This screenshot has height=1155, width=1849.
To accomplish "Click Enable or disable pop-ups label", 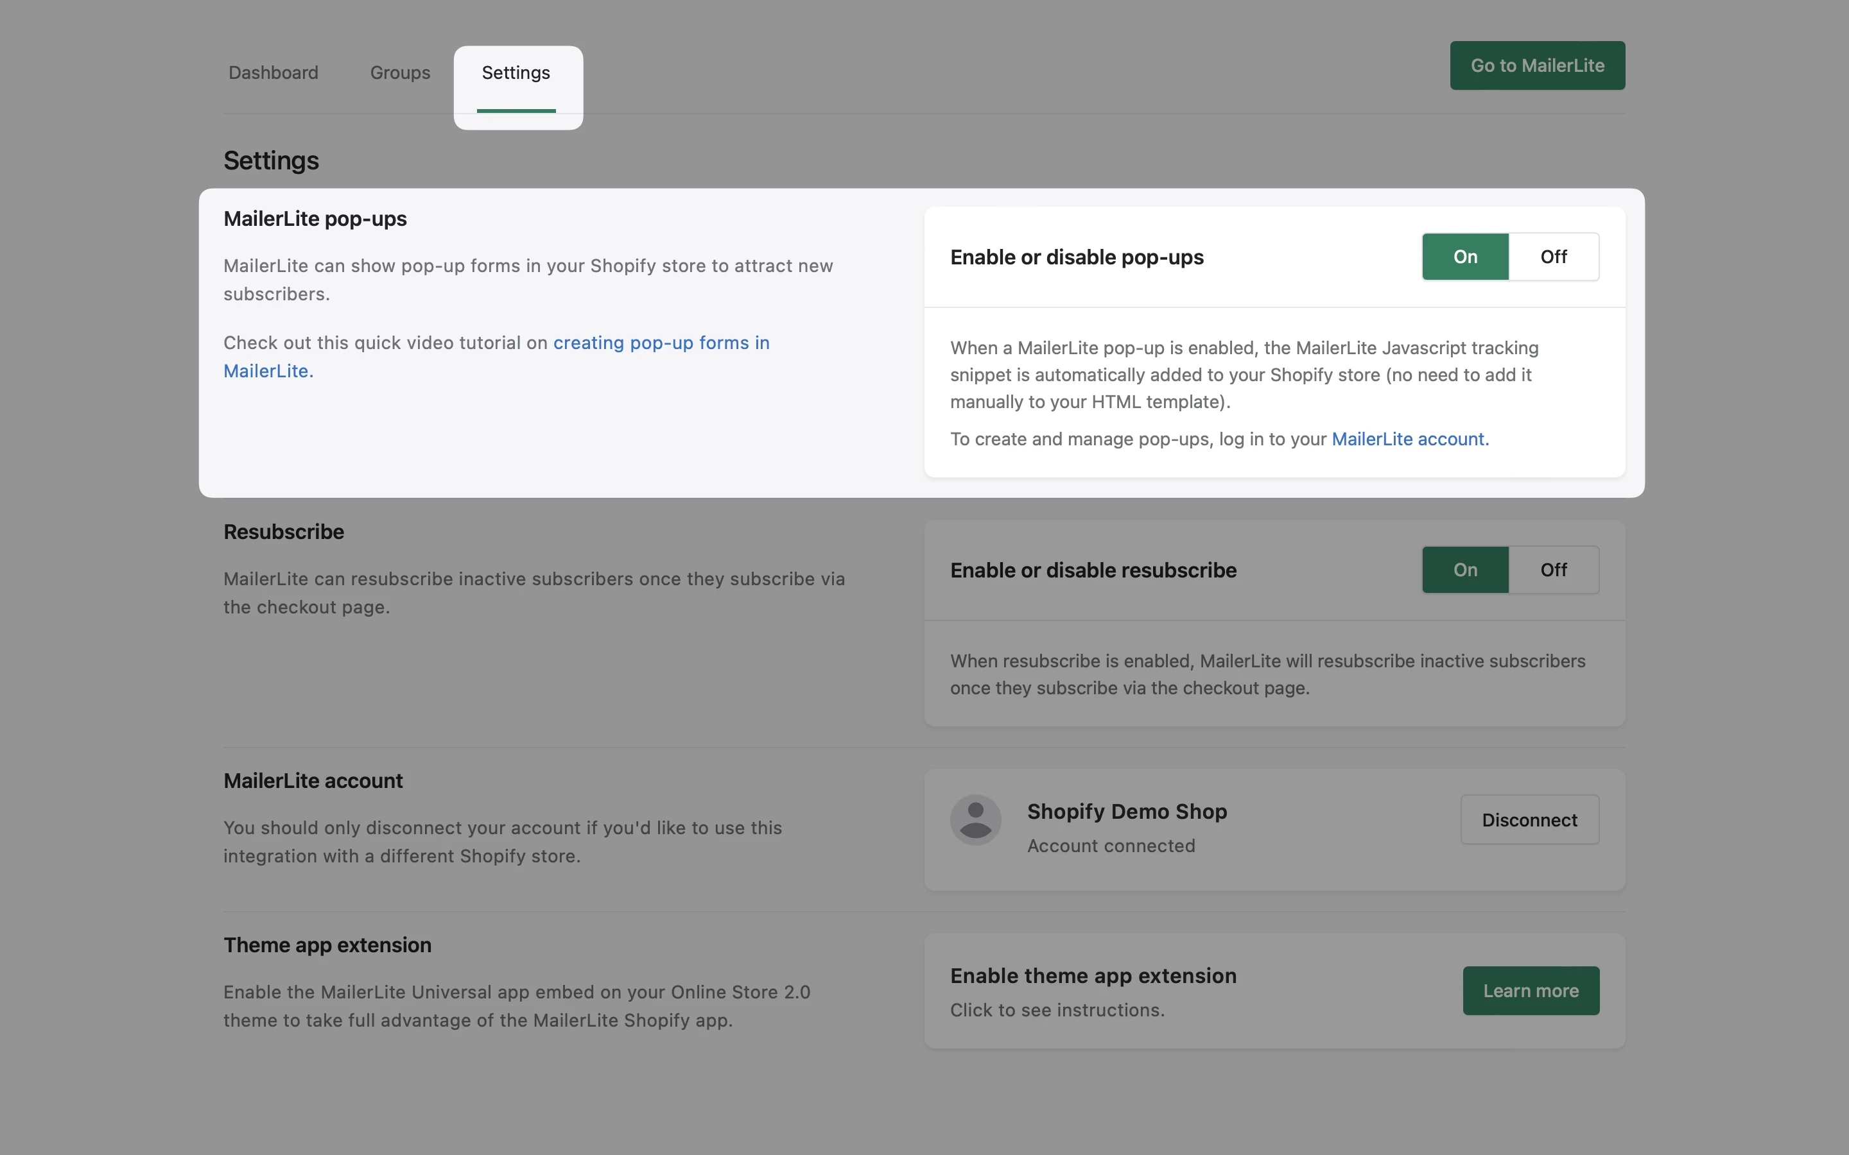I will click(x=1077, y=257).
